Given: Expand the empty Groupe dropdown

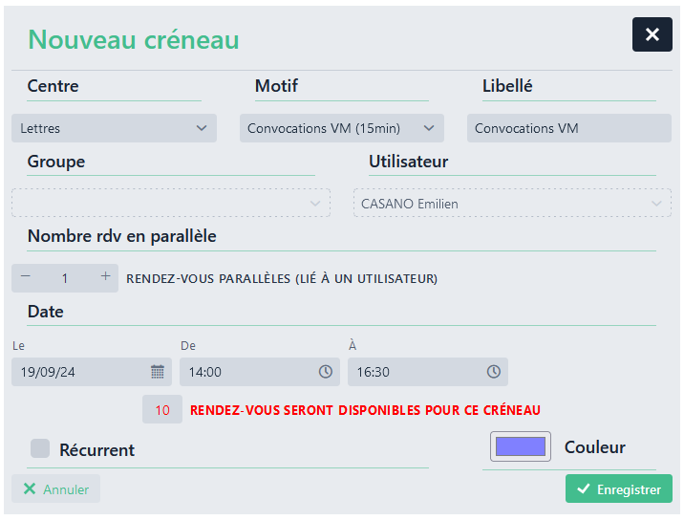Looking at the screenshot, I should pos(171,204).
